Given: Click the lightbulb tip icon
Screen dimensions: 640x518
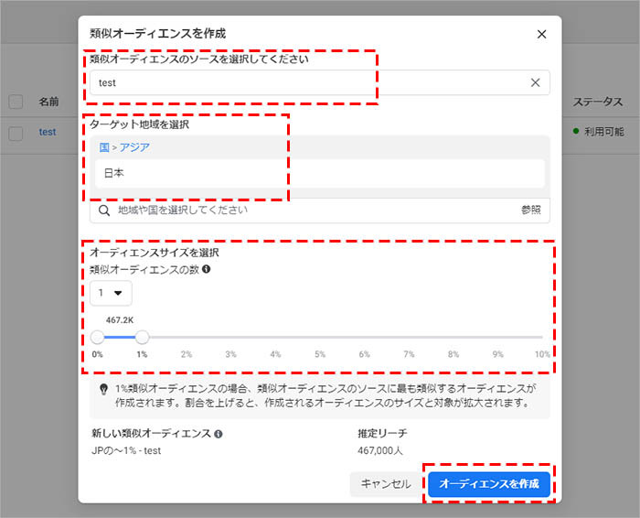Looking at the screenshot, I should click(103, 389).
